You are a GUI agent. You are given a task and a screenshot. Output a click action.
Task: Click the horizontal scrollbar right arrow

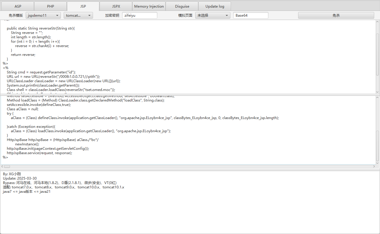coord(374,166)
